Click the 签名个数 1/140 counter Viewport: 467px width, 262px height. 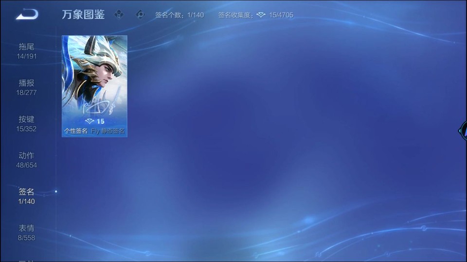tap(180, 15)
